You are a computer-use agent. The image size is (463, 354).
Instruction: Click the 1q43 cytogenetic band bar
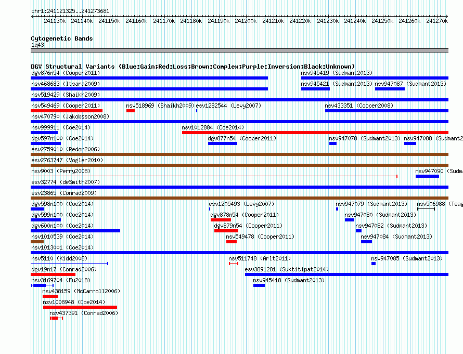[239, 50]
